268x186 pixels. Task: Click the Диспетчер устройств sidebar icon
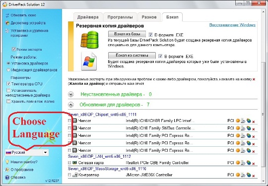pos(7,23)
